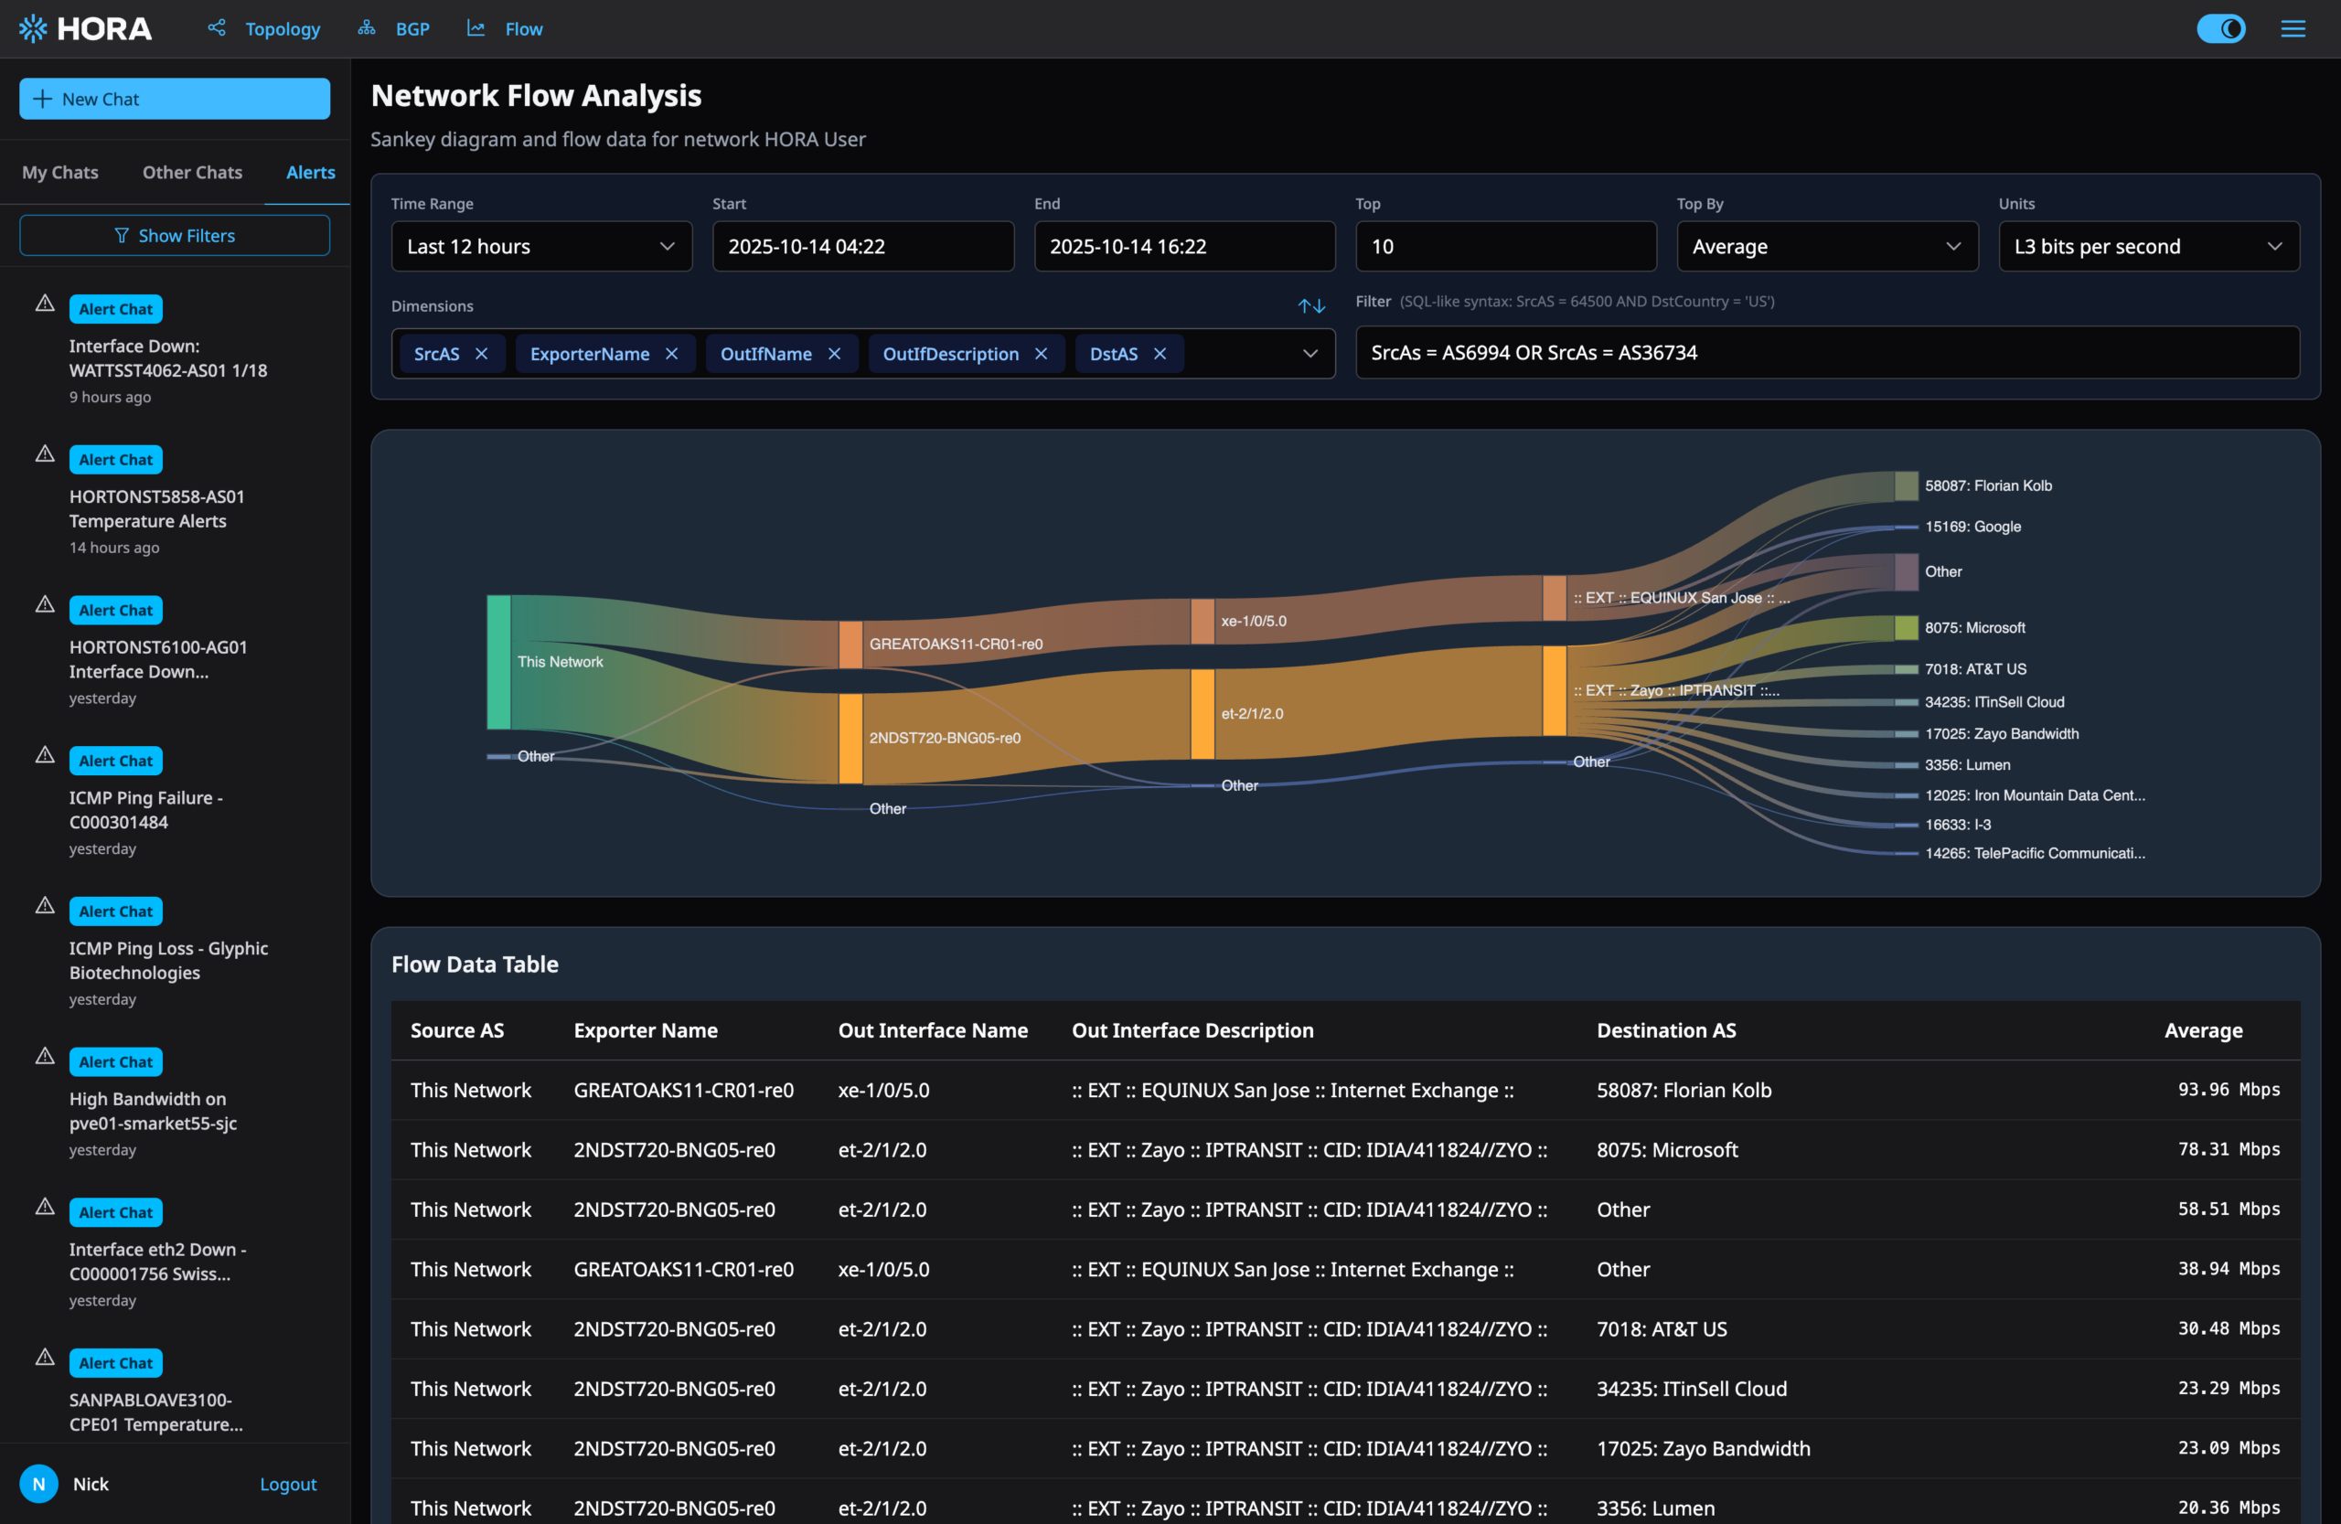Screen dimensions: 2341x1524
Task: Open the hamburger menu icon
Action: pyautogui.click(x=2293, y=28)
